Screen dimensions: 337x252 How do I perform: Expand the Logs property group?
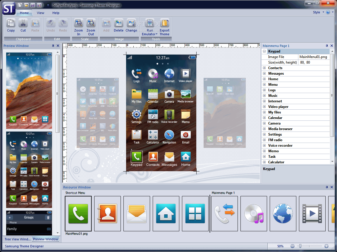[x=264, y=90]
